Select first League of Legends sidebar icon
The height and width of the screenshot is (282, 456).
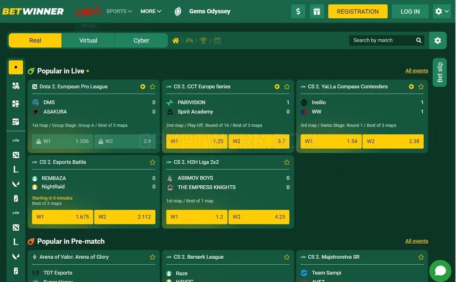(16, 169)
